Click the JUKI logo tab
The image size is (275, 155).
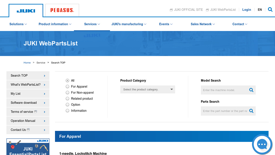26,11
